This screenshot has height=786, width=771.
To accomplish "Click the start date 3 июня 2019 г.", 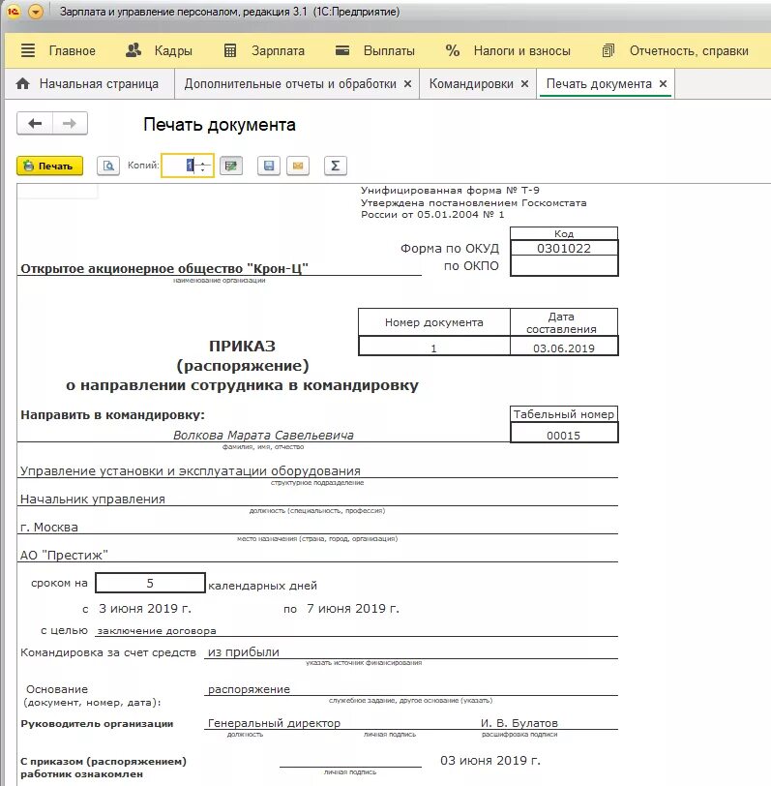I will [x=145, y=609].
